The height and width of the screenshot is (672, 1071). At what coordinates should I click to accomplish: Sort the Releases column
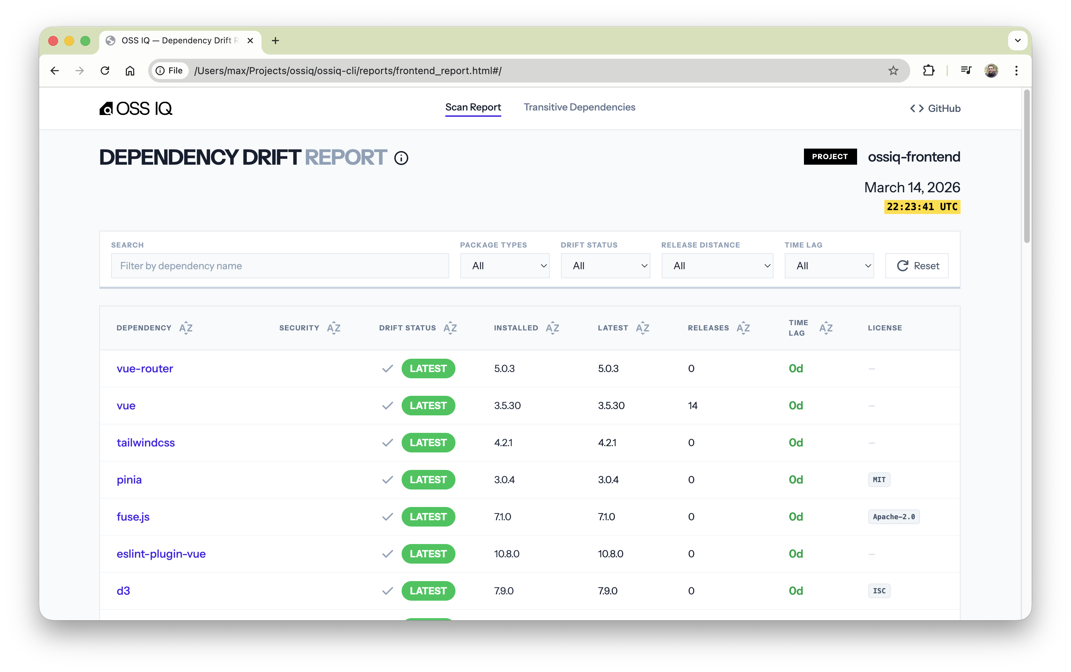coord(743,328)
